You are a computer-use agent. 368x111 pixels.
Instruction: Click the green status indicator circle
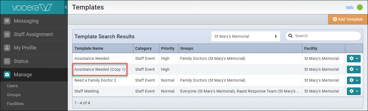pos(360,7)
